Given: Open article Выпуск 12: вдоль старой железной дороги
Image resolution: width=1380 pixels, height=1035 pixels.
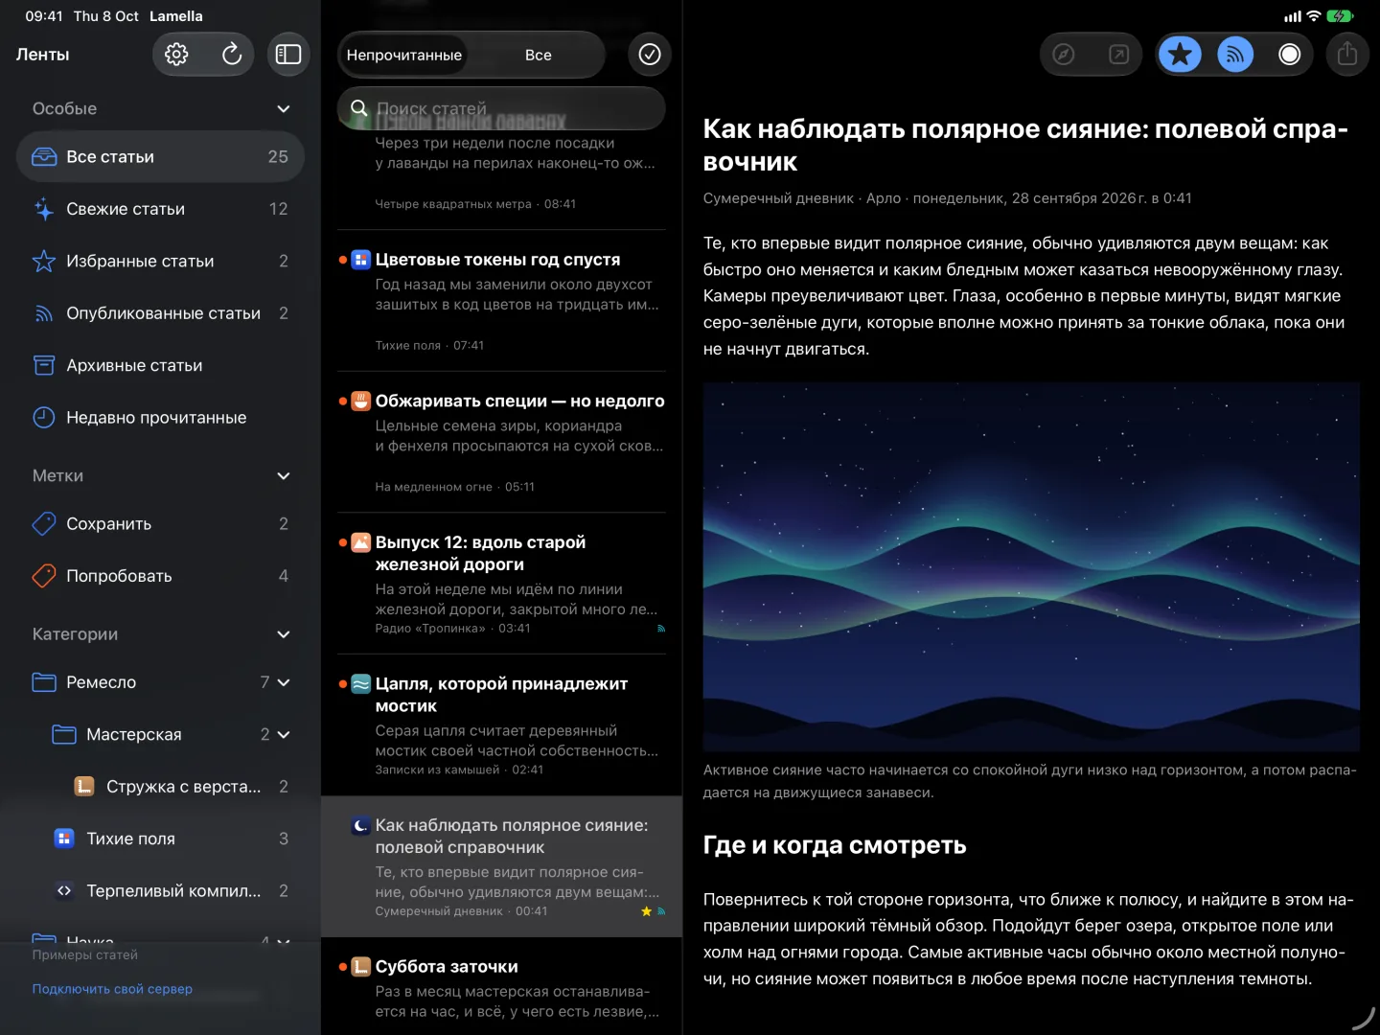Looking at the screenshot, I should [501, 584].
